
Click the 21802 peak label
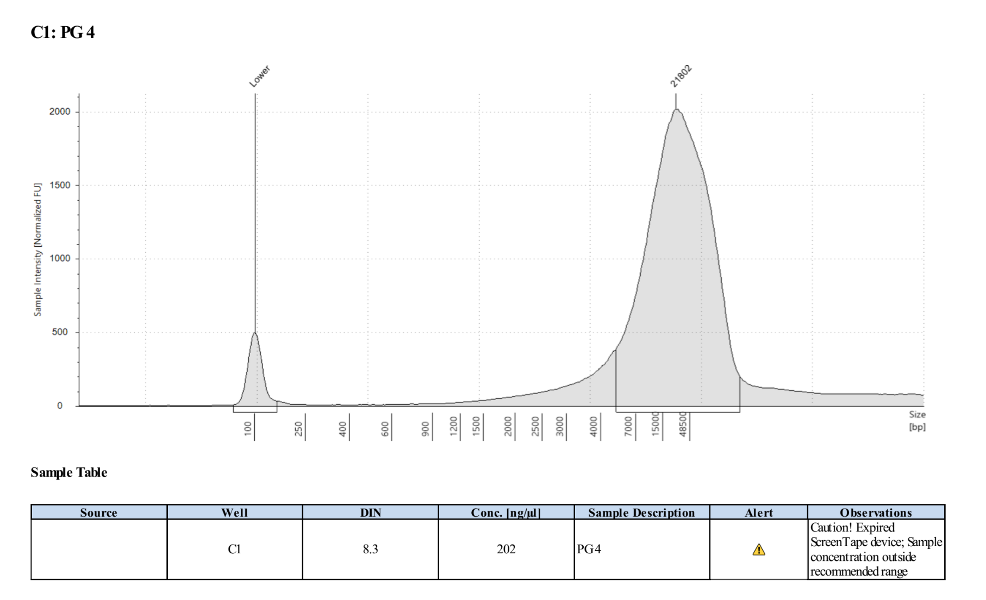681,76
